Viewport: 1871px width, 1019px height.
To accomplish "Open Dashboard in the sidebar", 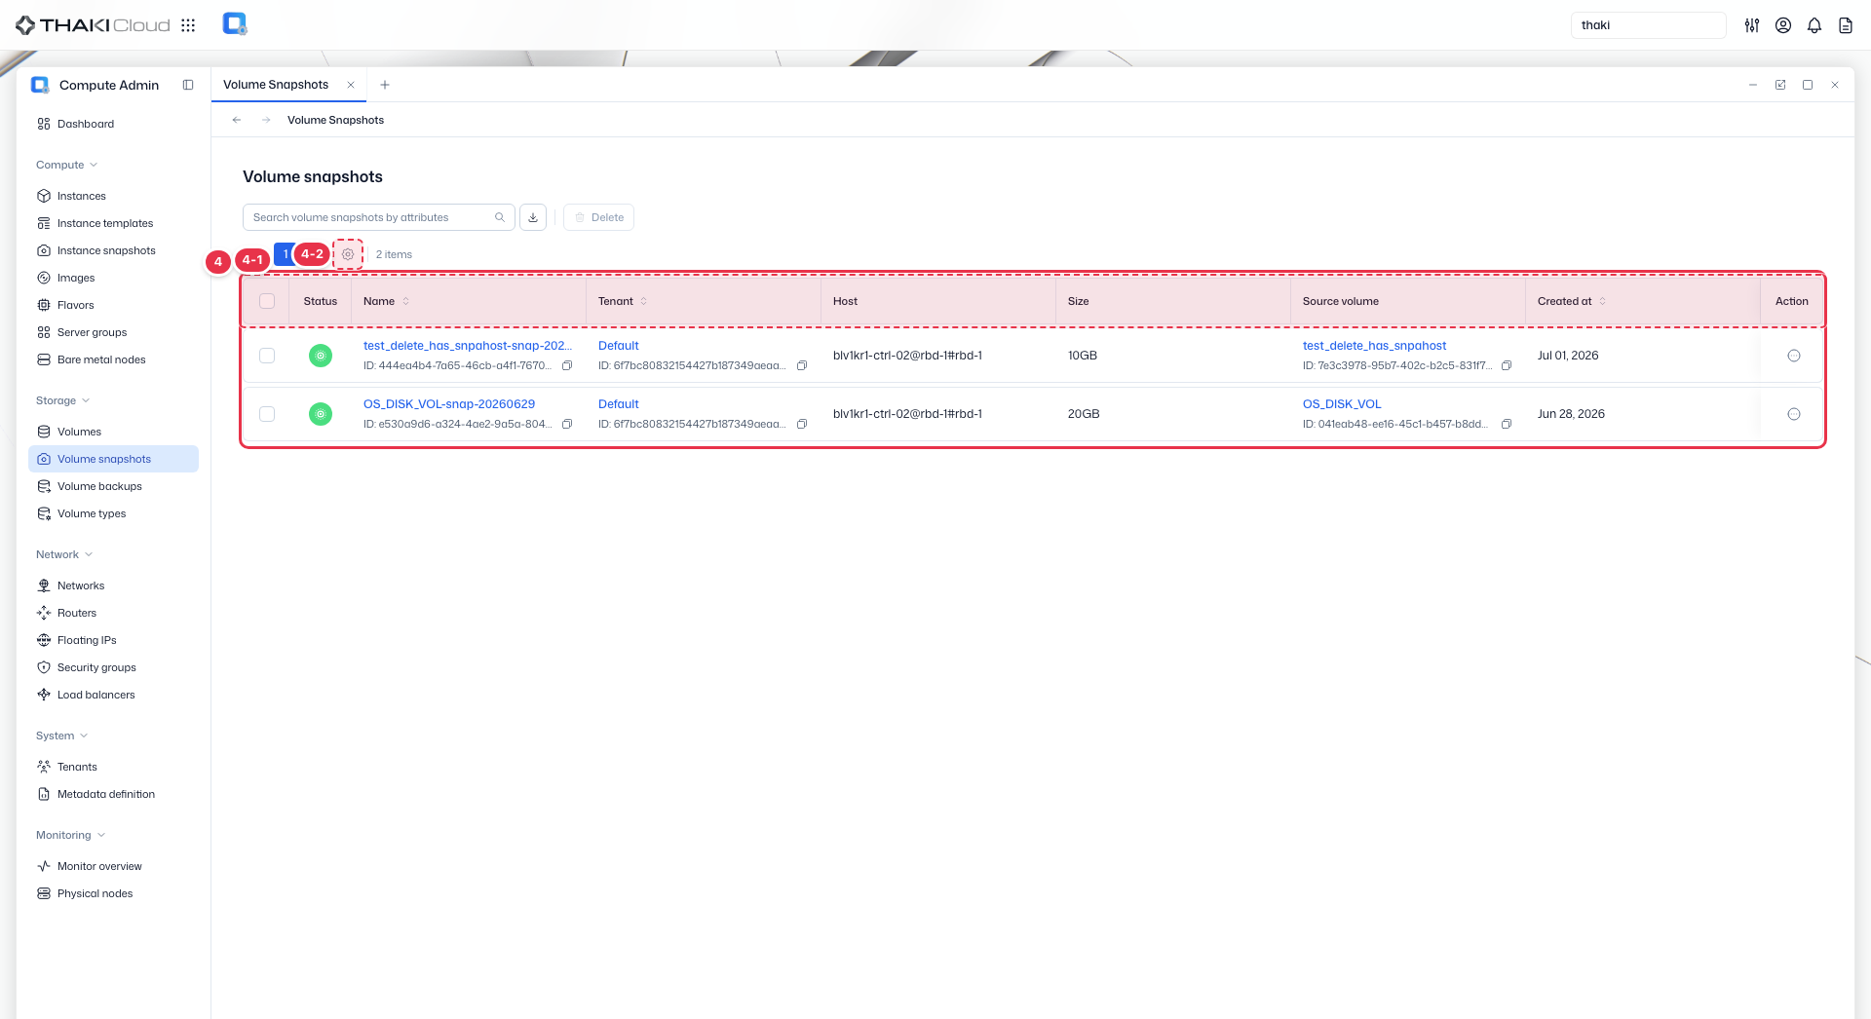I will 113,124.
